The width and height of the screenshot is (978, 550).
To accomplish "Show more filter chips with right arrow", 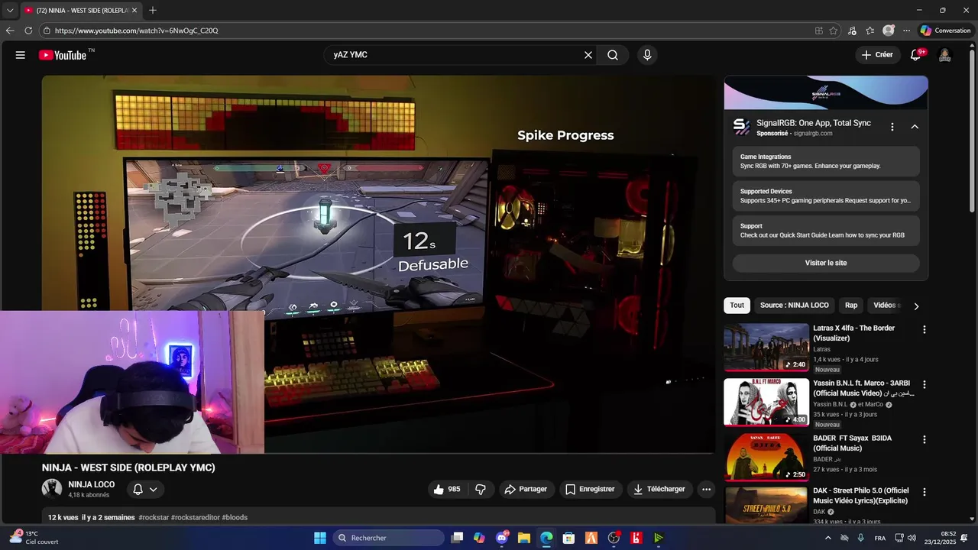I will point(916,306).
